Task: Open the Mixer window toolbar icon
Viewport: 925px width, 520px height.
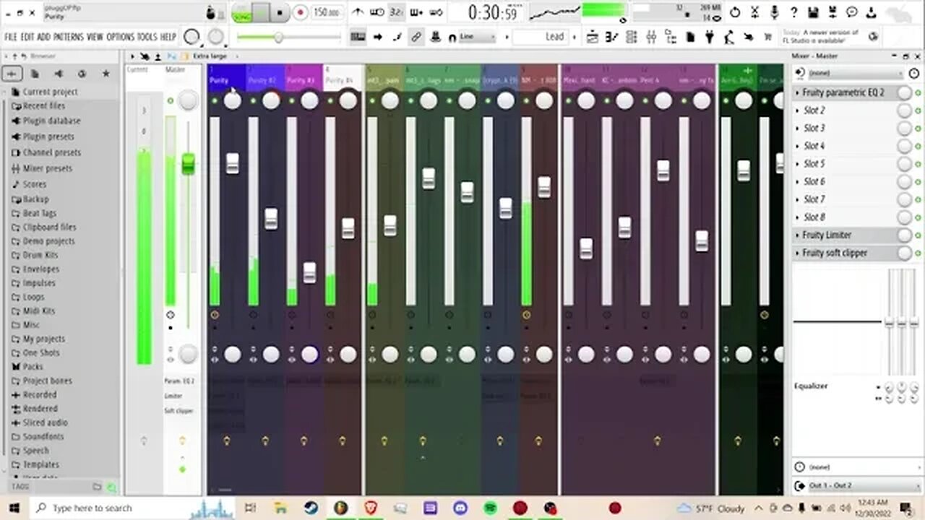Action: [x=650, y=37]
